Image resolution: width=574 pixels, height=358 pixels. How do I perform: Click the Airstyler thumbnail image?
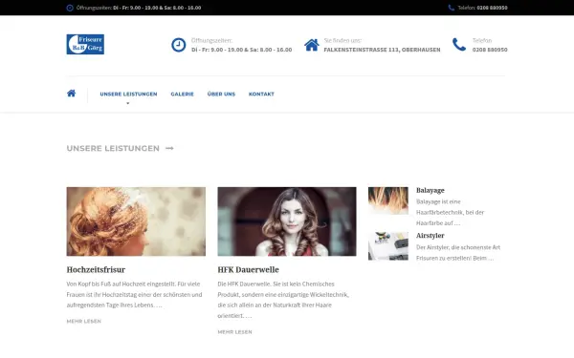[388, 246]
